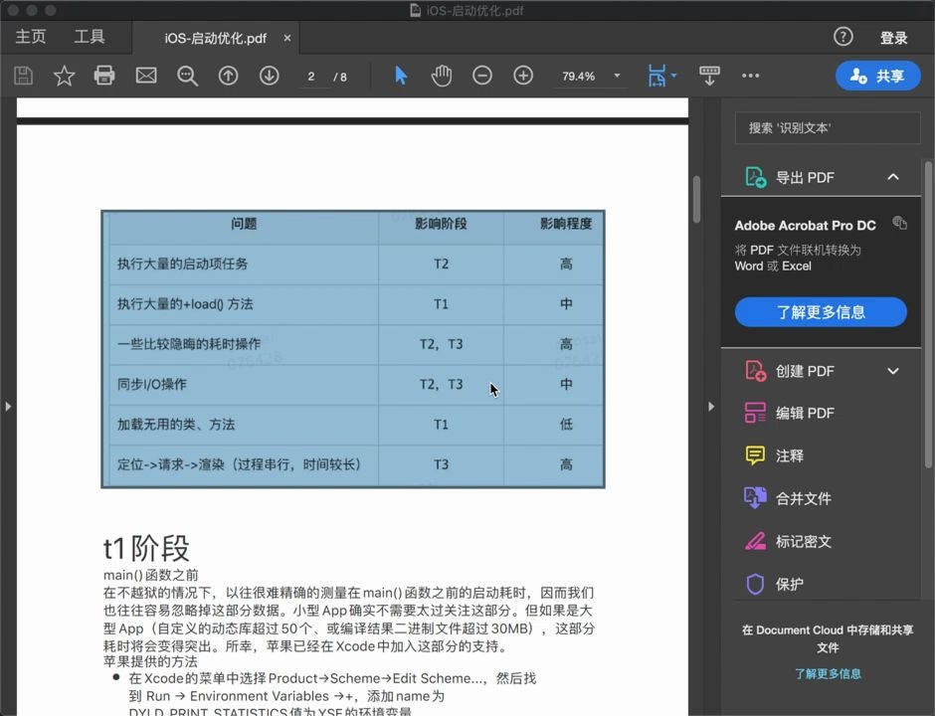Click the 共享 share button

coord(877,75)
